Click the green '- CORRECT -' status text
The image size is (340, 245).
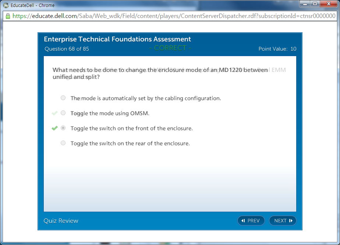[170, 48]
